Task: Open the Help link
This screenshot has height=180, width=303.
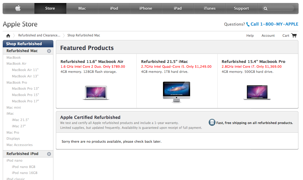Action: [x=250, y=36]
